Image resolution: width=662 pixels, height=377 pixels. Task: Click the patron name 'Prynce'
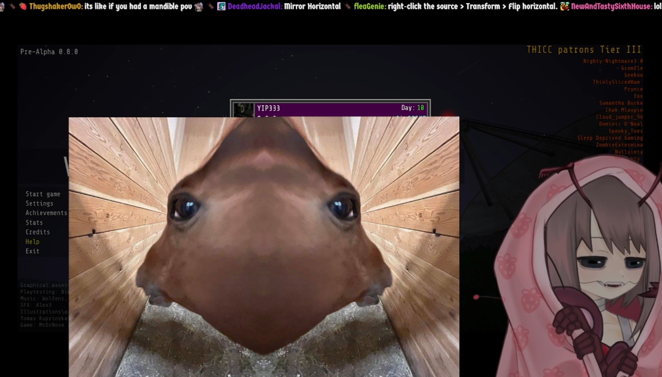point(633,89)
